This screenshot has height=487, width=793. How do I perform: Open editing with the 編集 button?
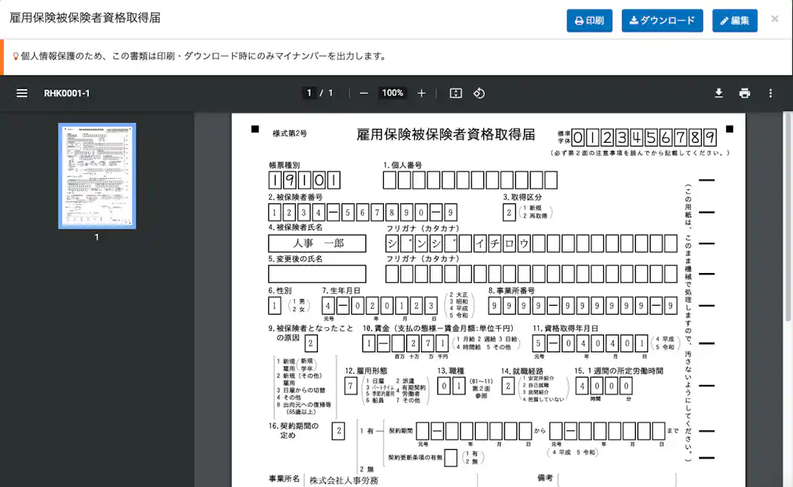point(734,21)
